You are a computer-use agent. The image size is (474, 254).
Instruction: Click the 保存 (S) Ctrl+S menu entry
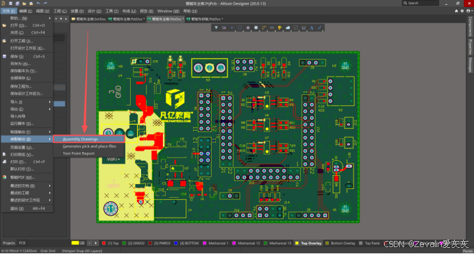[27, 56]
